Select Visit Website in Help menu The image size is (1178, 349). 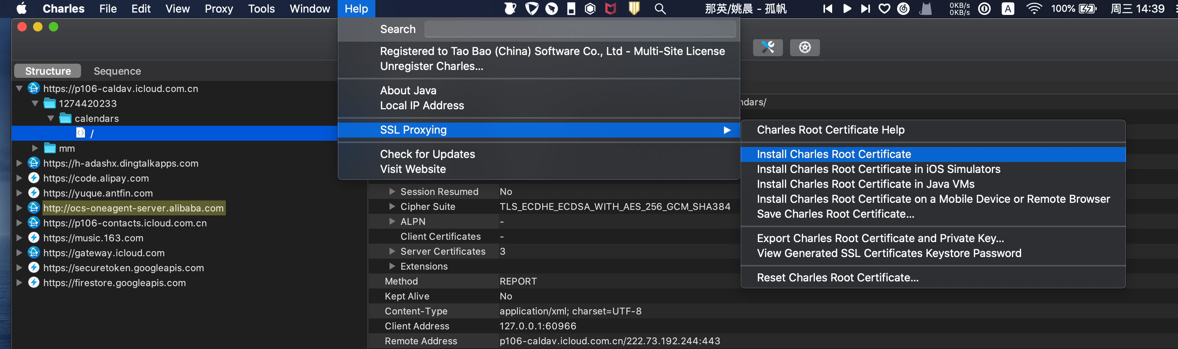point(539,169)
